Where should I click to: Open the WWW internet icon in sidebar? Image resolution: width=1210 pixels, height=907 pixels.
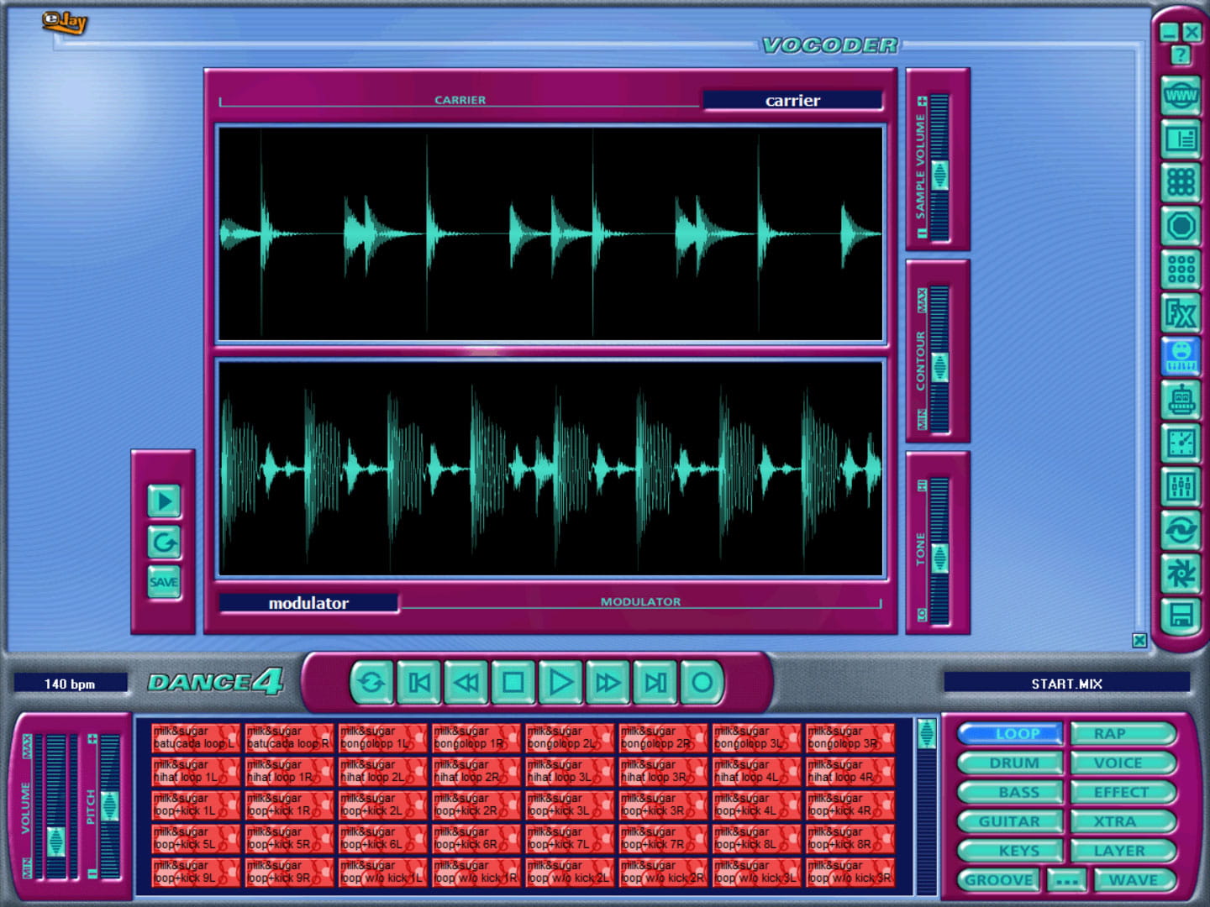tap(1181, 96)
